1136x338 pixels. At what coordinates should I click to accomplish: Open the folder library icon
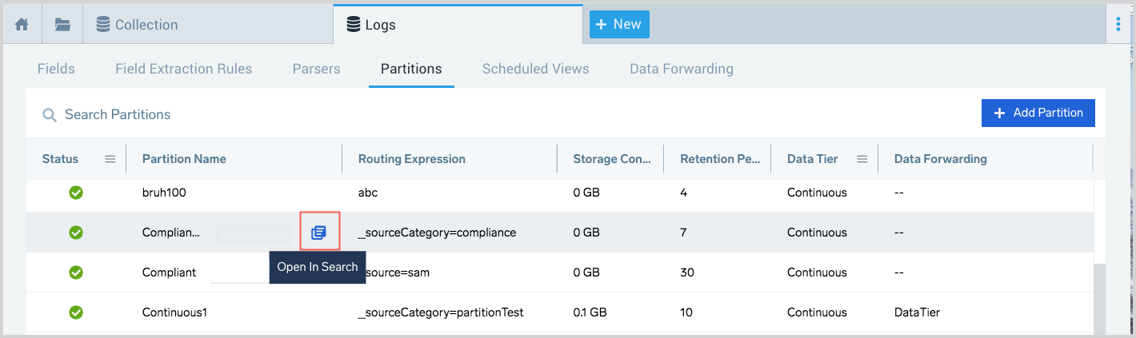(x=62, y=24)
